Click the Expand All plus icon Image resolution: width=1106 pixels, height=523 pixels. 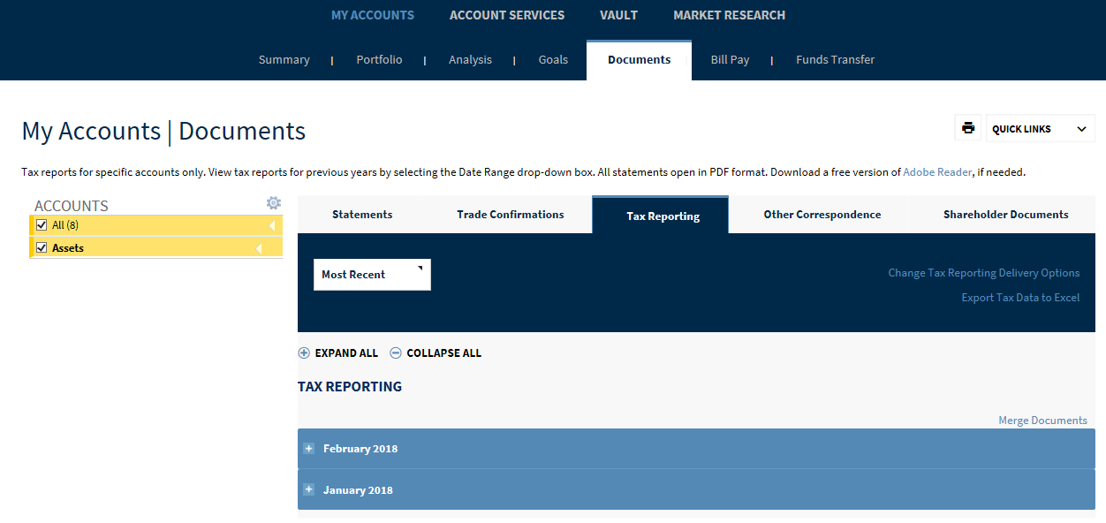(304, 352)
